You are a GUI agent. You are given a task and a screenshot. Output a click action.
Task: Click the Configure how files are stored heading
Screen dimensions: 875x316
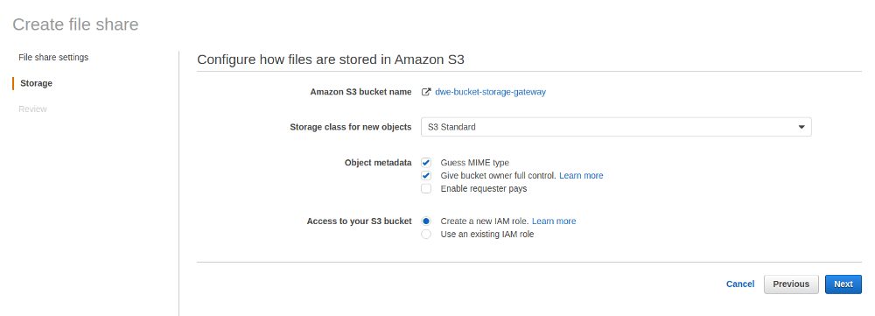click(331, 60)
